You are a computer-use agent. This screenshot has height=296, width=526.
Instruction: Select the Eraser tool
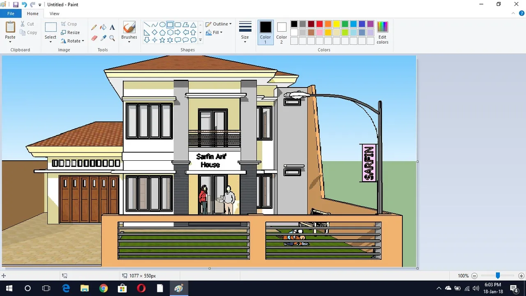pyautogui.click(x=94, y=38)
